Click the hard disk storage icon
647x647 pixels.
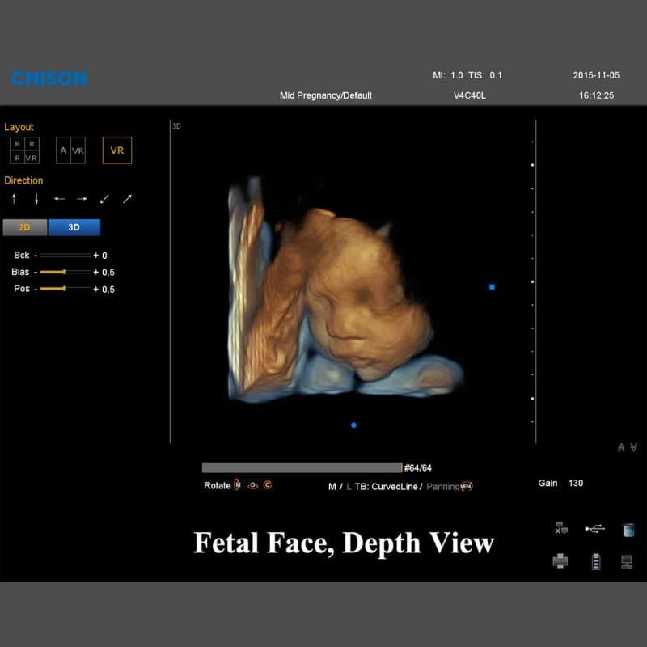coord(628,531)
